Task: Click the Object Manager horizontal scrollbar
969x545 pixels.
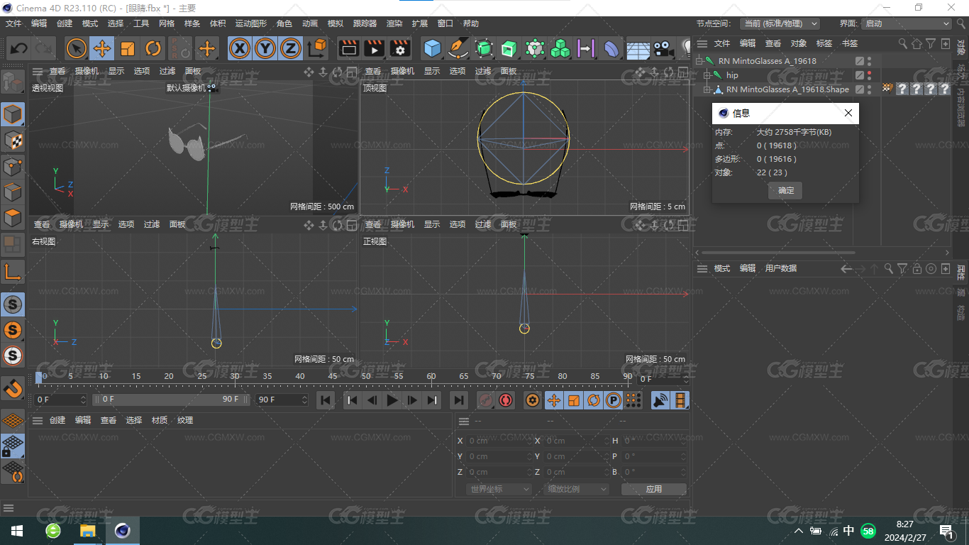Action: point(778,252)
